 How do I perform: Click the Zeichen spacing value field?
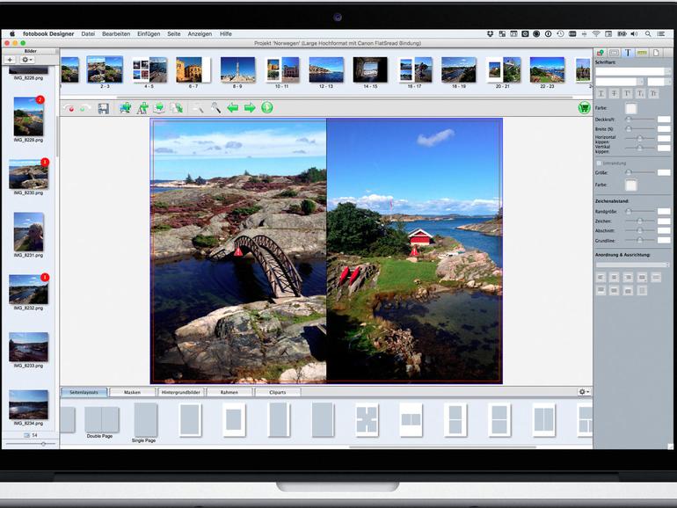point(664,221)
